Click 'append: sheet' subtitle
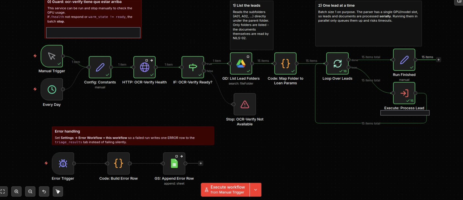The width and height of the screenshot is (463, 200). (x=174, y=184)
